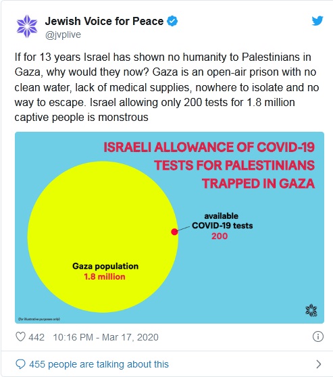Image resolution: width=333 pixels, height=377 pixels.
Task: Click the yellow Gaza population circle
Action: (103, 237)
